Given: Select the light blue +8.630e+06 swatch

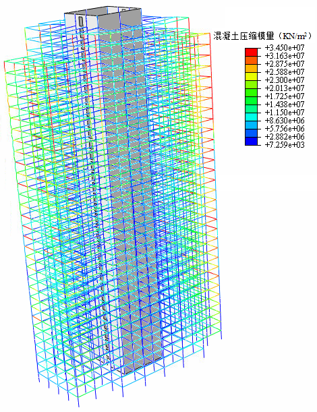Looking at the screenshot, I should (251, 125).
